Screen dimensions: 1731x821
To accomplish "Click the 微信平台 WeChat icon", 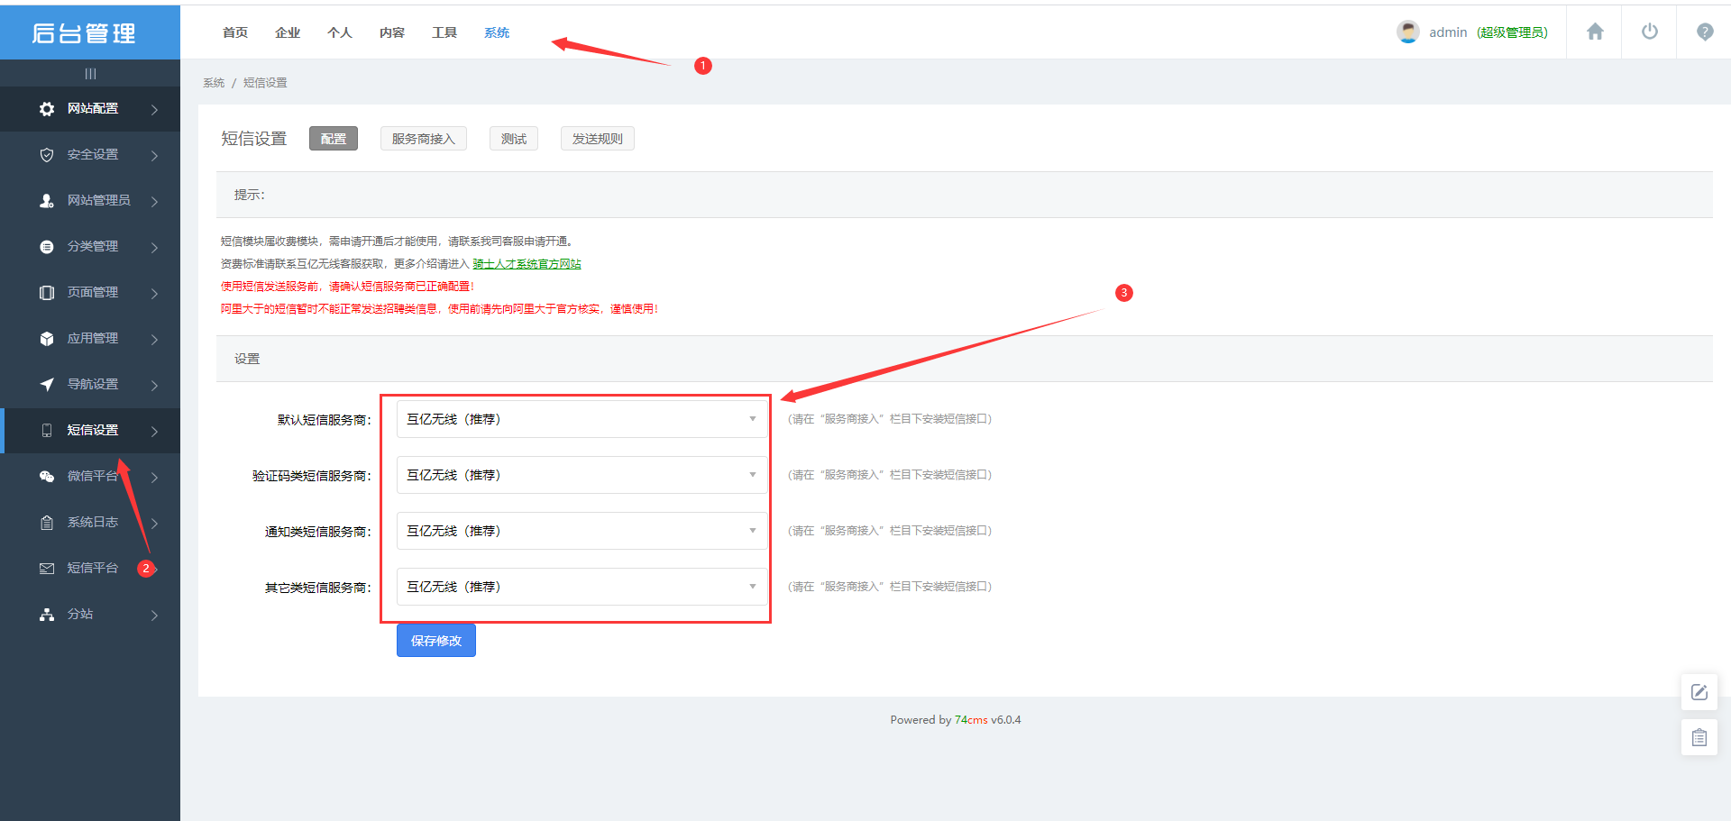I will tap(47, 477).
